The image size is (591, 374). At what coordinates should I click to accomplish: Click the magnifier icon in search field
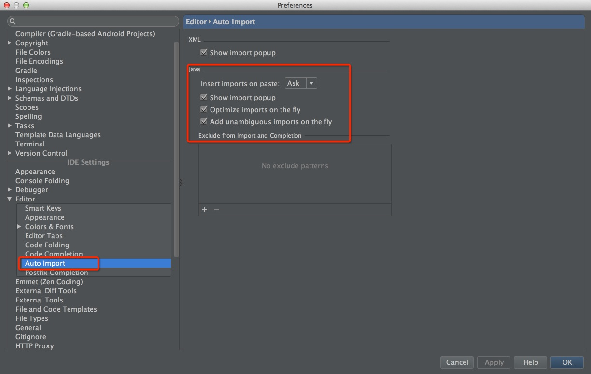[x=13, y=21]
